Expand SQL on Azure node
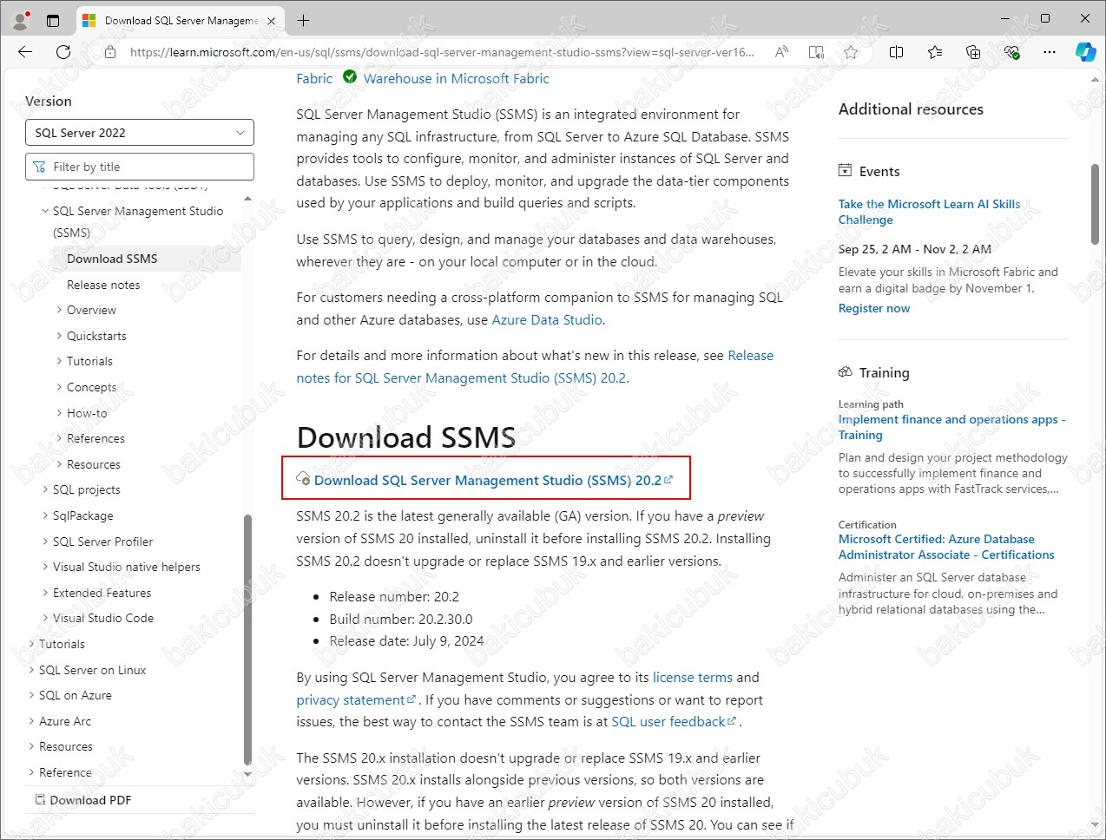1106x840 pixels. point(31,695)
